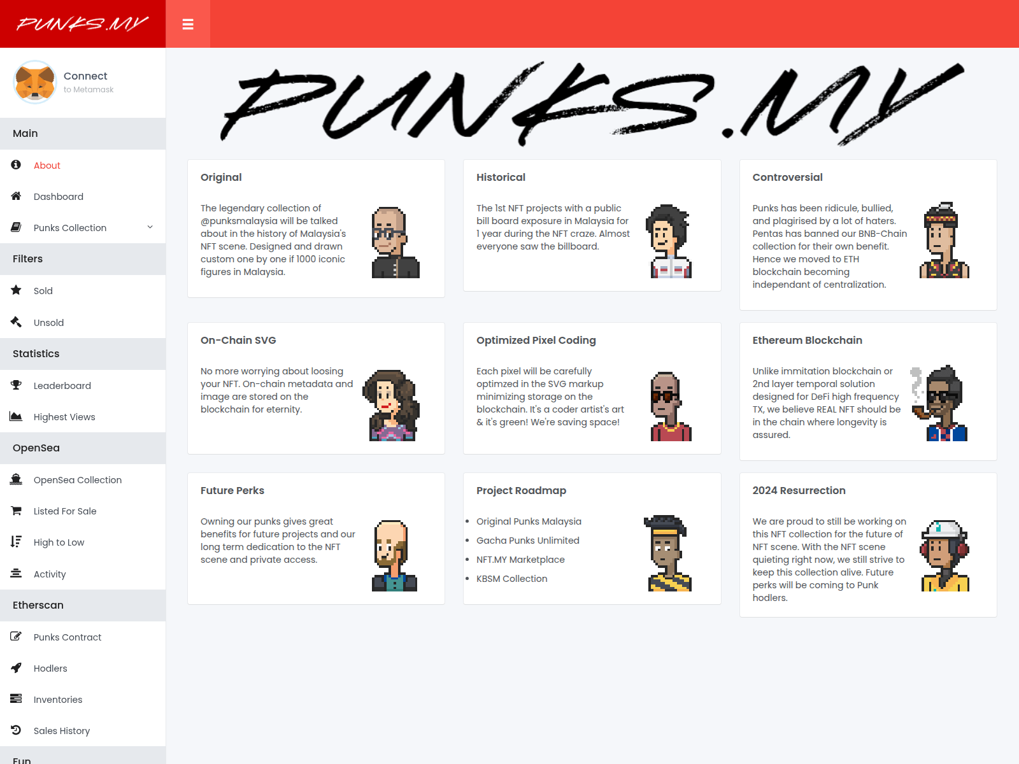The width and height of the screenshot is (1019, 764).
Task: Open the Sales History link
Action: [83, 731]
